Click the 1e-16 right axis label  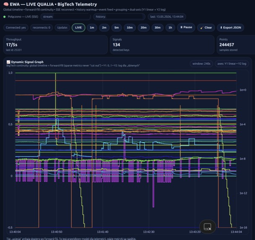(x=243, y=228)
